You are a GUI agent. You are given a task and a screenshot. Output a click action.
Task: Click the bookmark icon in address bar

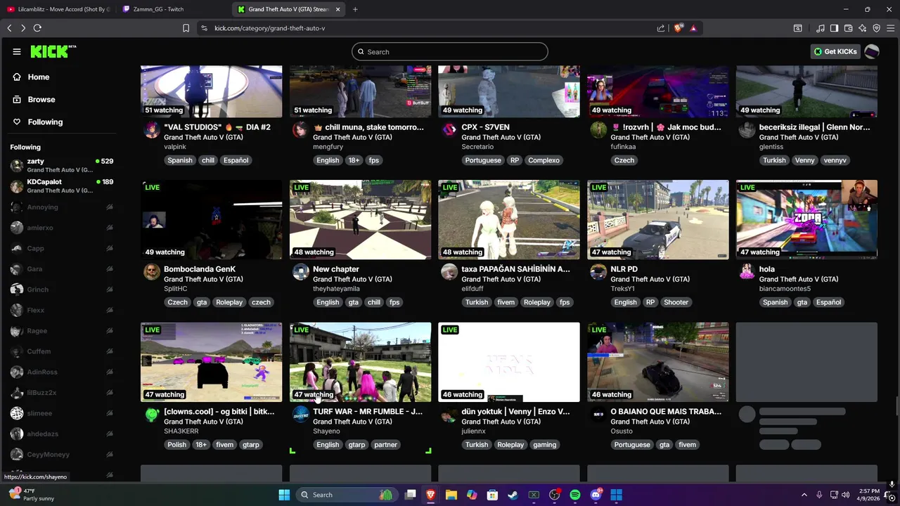click(186, 28)
